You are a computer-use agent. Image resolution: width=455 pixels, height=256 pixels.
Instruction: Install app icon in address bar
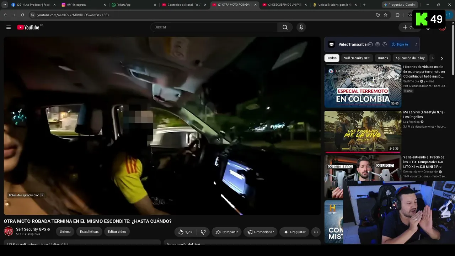click(378, 15)
